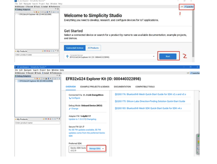217x164 pixels.
Task: Switch to the OVERVIEW tab
Action: (x=71, y=87)
